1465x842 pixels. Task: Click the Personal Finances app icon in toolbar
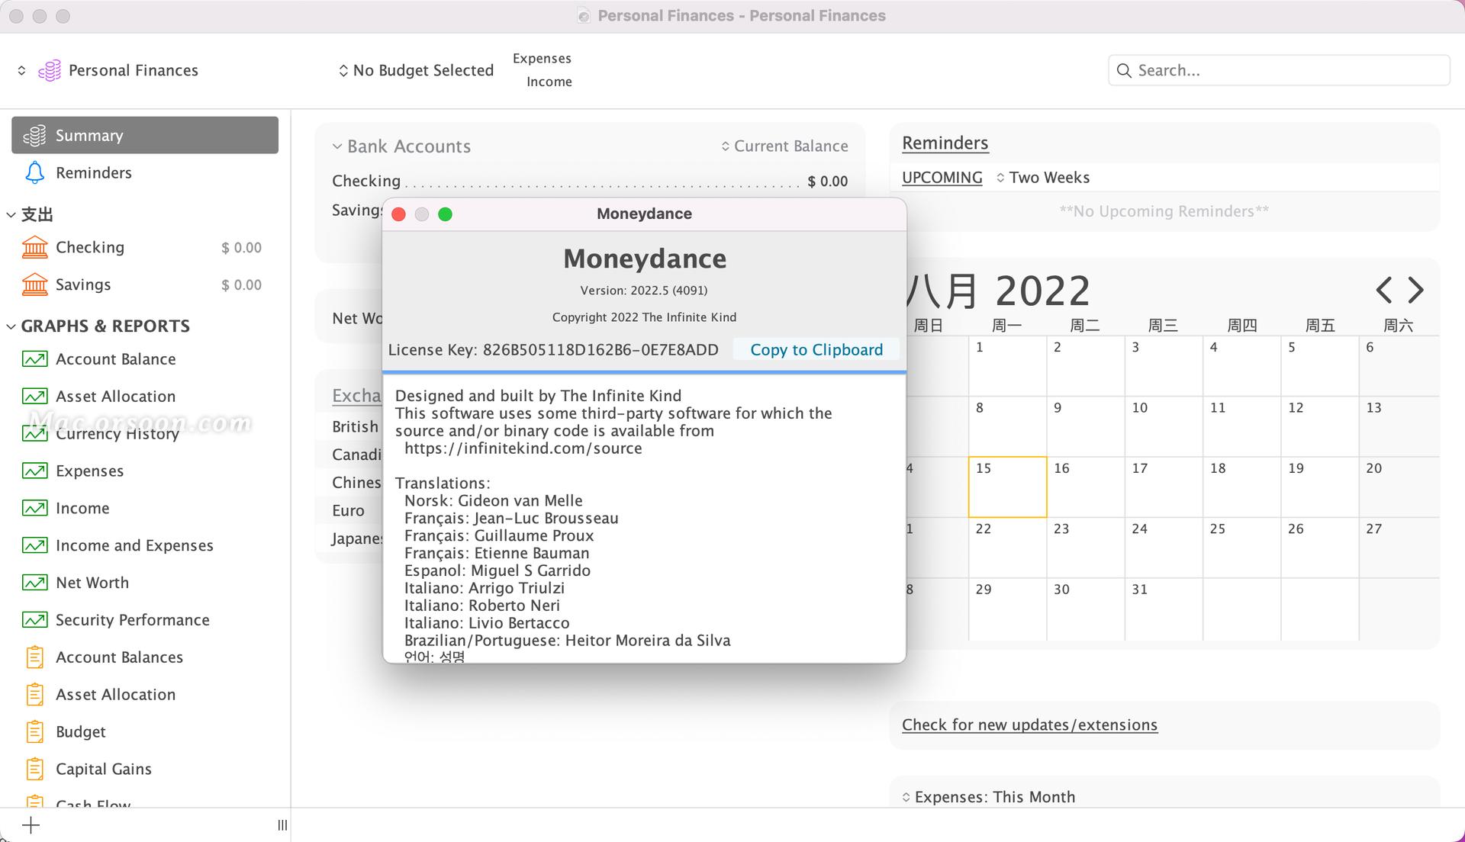(50, 69)
